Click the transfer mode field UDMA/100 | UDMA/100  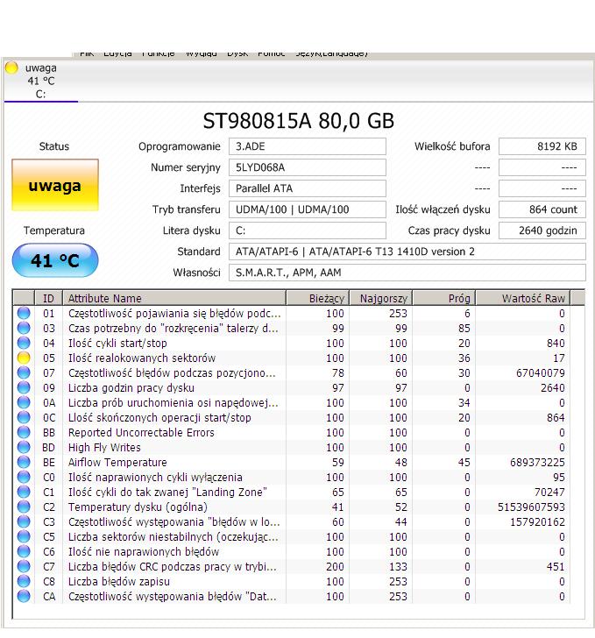click(x=308, y=209)
